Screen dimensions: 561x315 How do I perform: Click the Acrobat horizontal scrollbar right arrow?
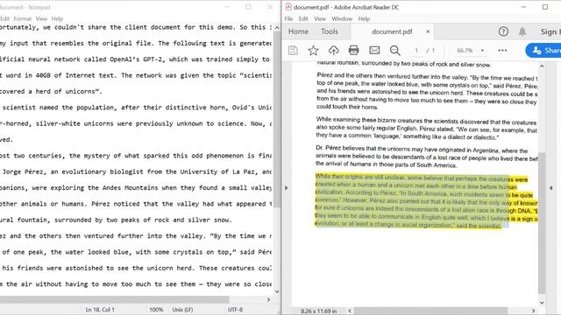click(x=533, y=311)
